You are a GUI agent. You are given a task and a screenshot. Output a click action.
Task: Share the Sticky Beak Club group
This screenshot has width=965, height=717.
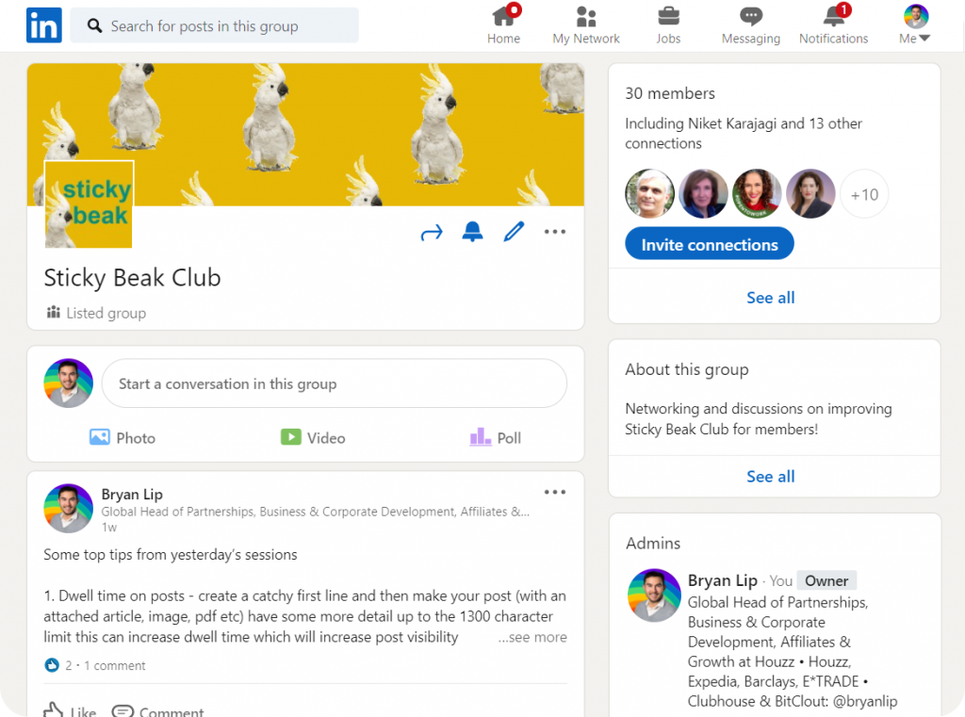coord(432,232)
